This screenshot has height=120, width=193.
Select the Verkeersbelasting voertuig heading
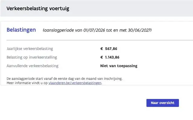38,9
